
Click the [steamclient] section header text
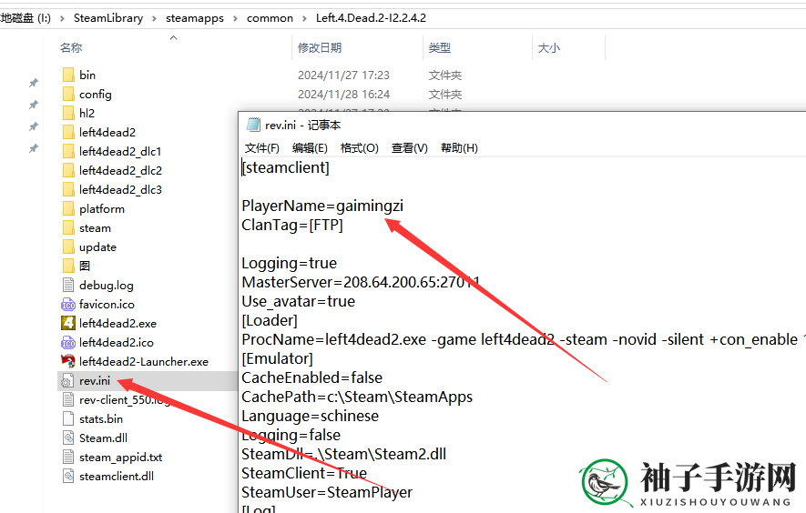coord(285,167)
